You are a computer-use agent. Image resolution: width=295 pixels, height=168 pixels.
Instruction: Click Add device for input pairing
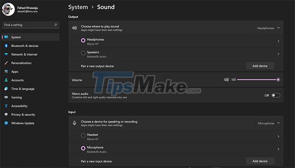(x=260, y=161)
